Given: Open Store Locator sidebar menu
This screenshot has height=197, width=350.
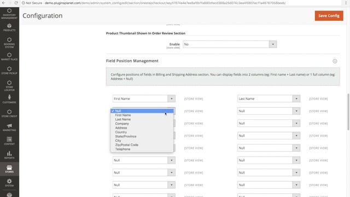Looking at the screenshot, I should point(9,85).
